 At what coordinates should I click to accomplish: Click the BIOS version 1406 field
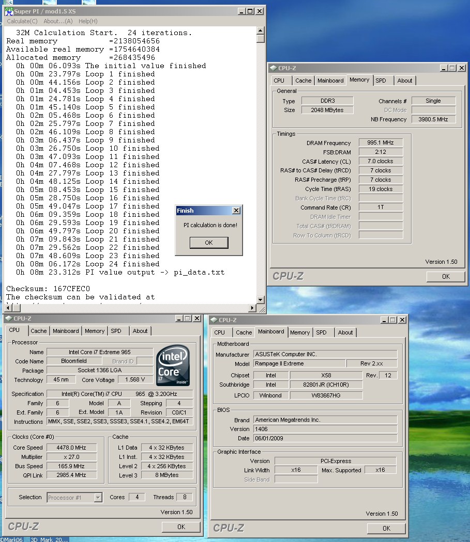(325, 429)
